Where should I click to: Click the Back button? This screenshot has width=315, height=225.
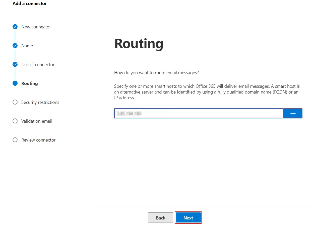(160, 217)
